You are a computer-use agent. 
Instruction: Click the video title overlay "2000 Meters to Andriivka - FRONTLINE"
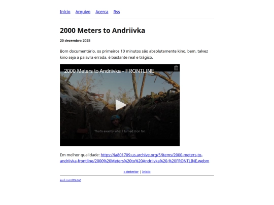[x=109, y=71]
